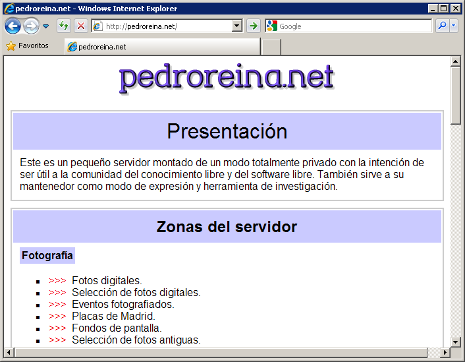Click the Google search provider icon
Screen dimensions: 465x362
click(x=272, y=26)
